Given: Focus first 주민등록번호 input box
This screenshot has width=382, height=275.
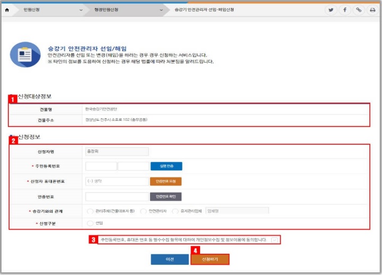Looking at the screenshot, I should [101, 166].
